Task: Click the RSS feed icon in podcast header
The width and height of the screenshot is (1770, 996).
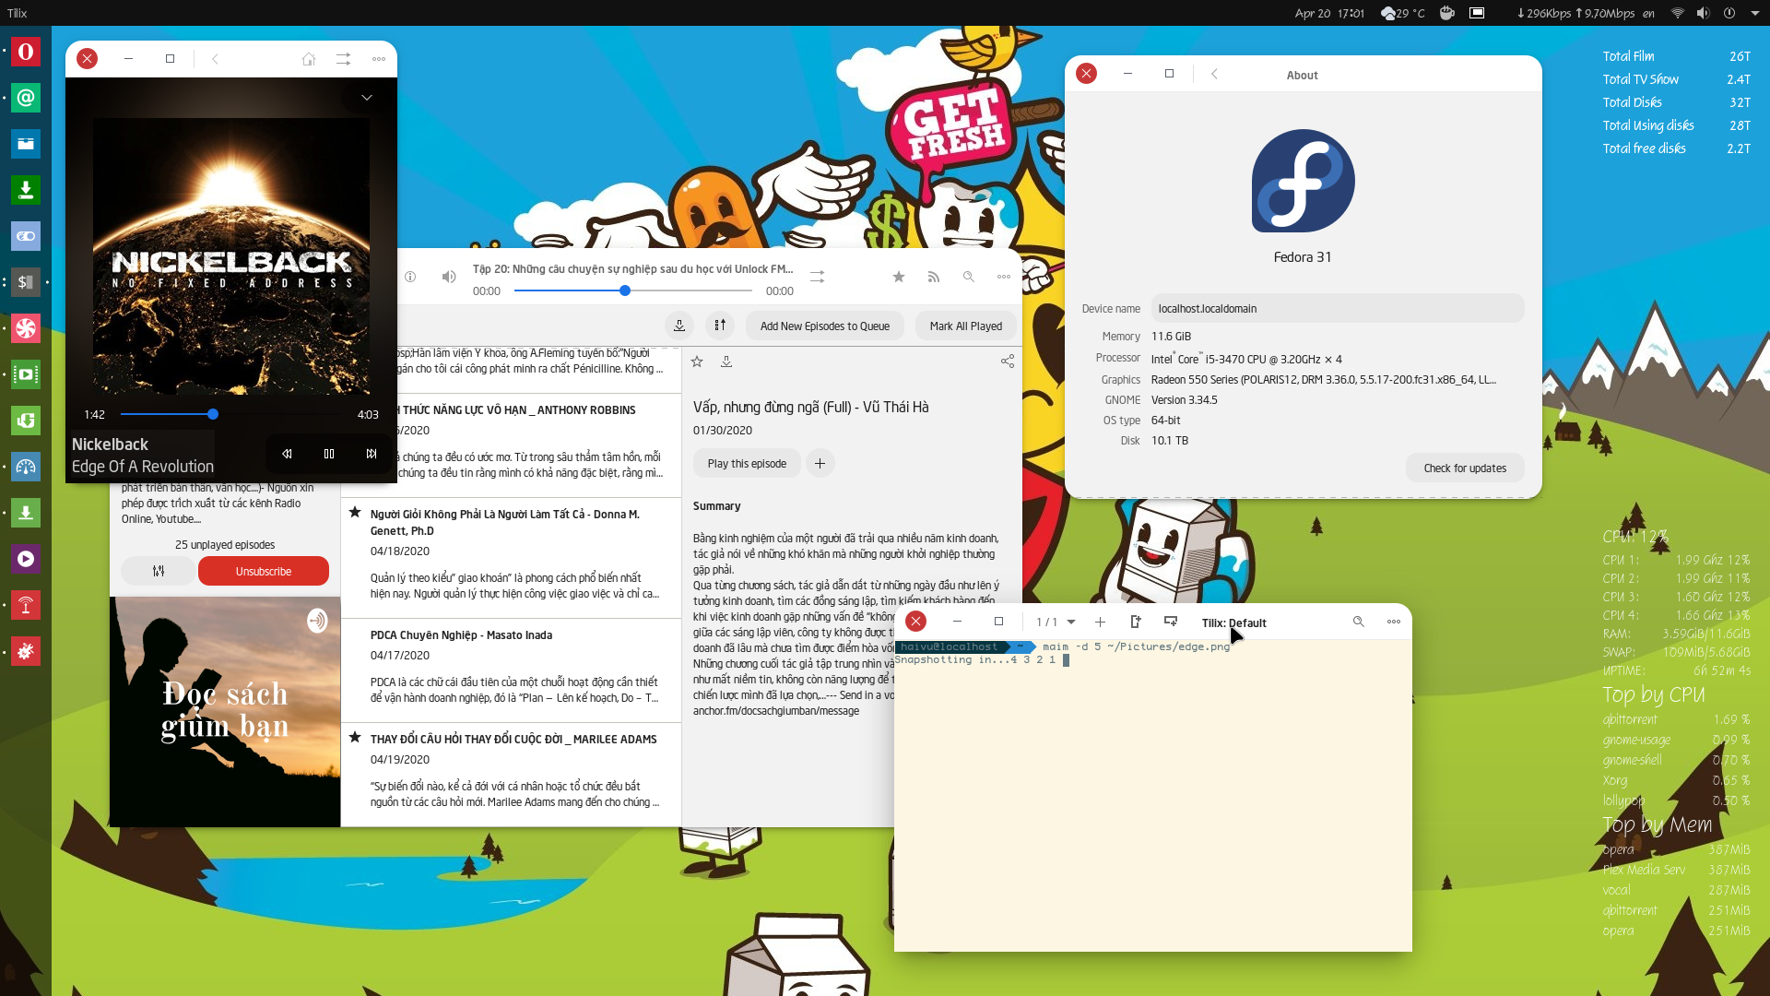Action: coord(934,277)
